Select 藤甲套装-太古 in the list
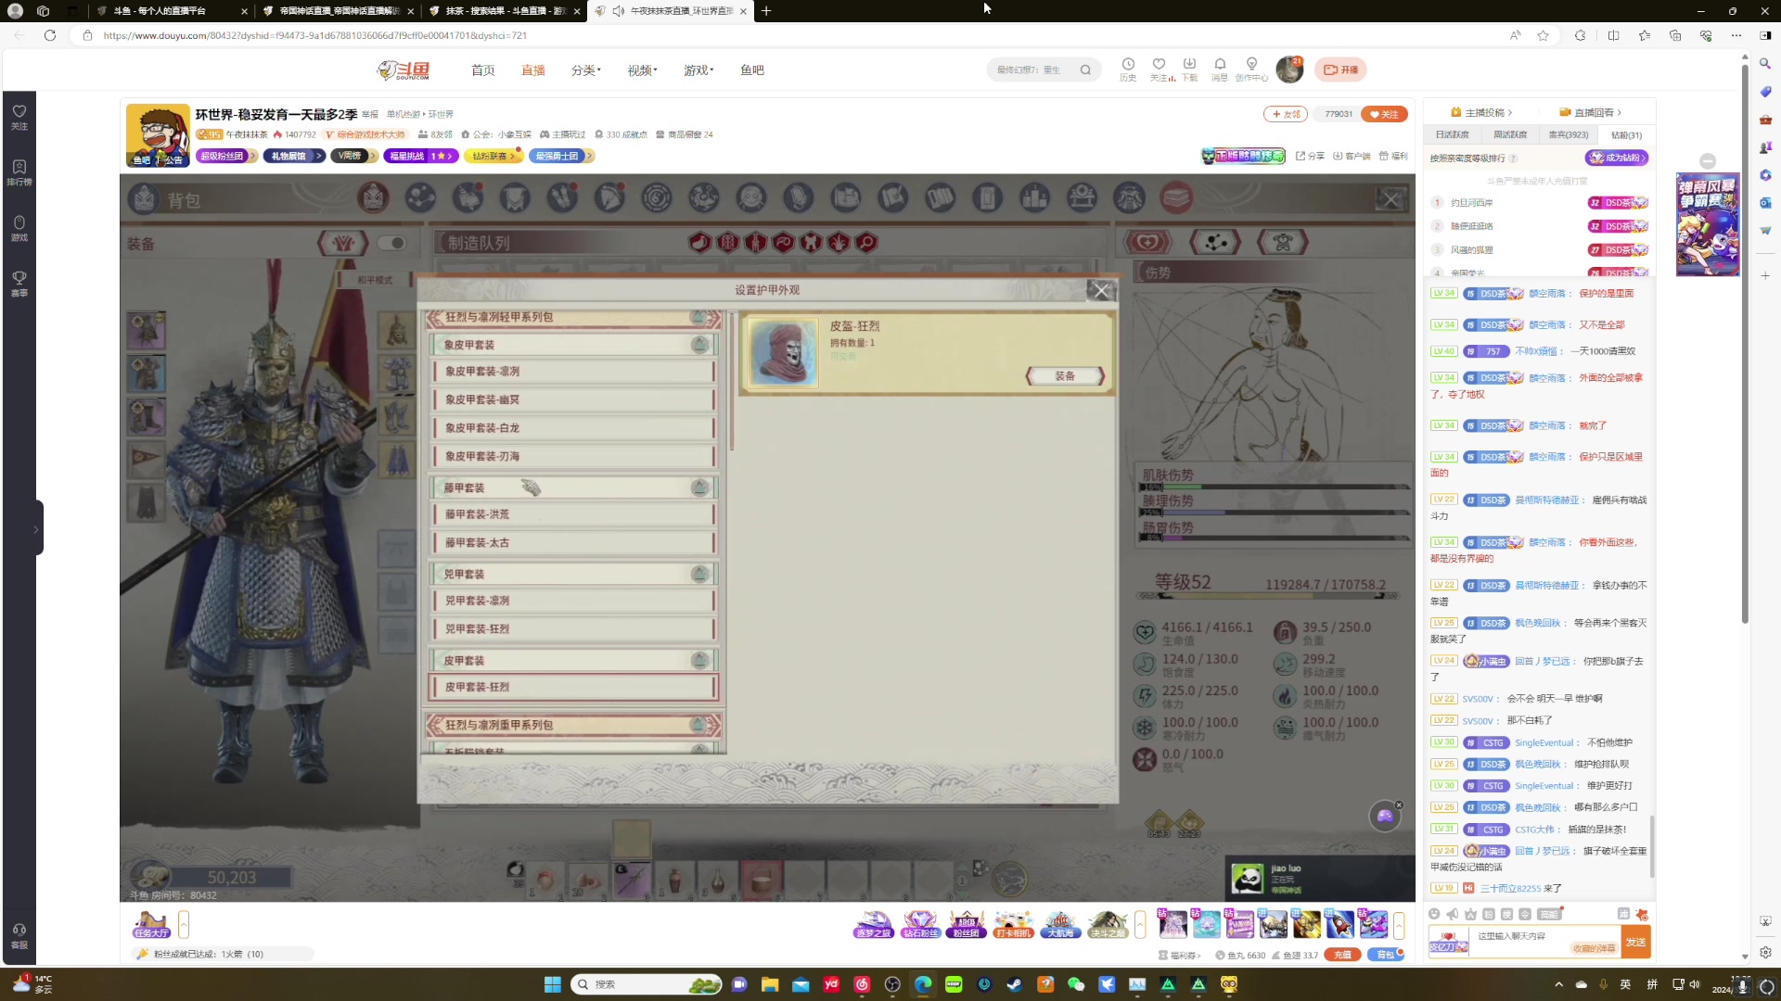1781x1001 pixels. tap(574, 543)
